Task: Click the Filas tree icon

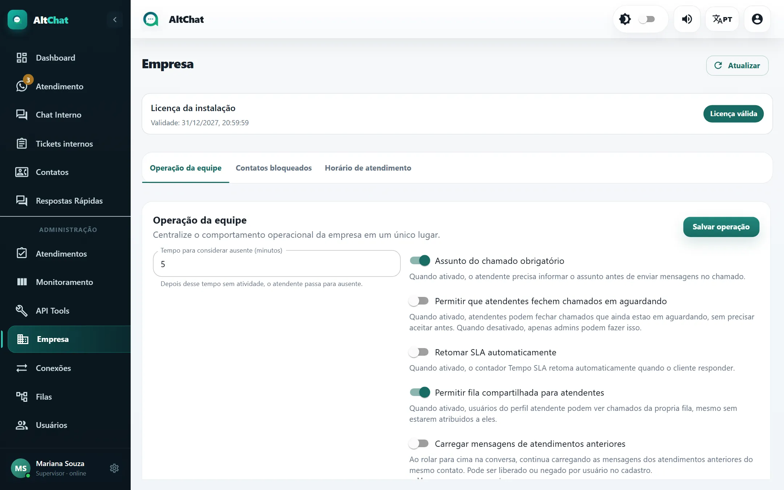Action: [x=22, y=397]
